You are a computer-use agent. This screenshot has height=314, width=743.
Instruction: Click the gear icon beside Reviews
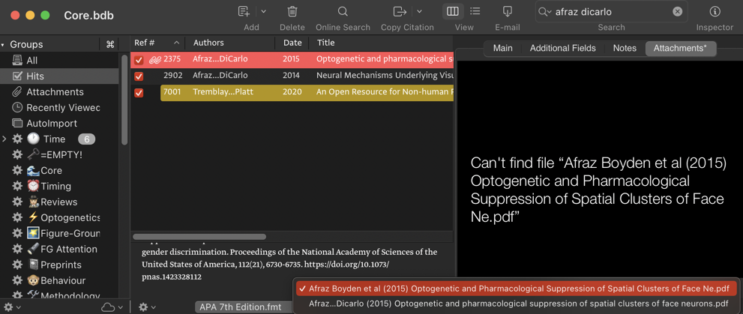[x=17, y=202]
